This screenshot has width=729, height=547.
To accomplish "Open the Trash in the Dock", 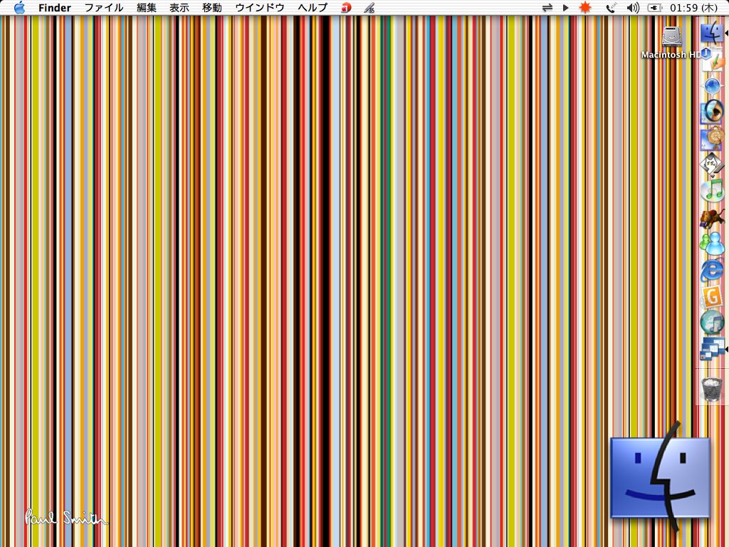I will [x=712, y=389].
